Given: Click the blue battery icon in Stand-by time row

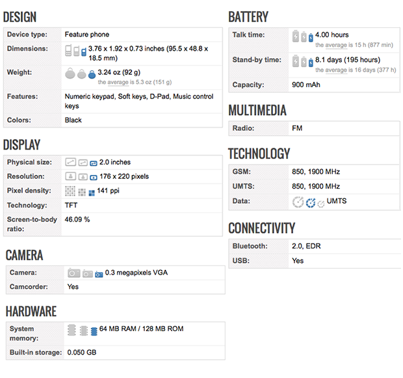Looking at the screenshot, I should pyautogui.click(x=311, y=62).
